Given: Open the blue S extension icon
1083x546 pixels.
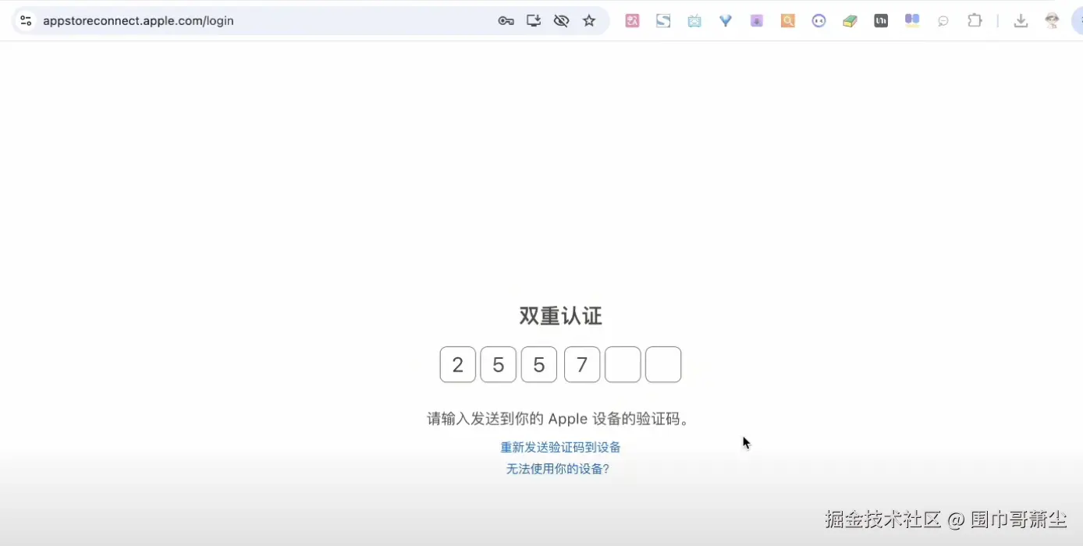Looking at the screenshot, I should [x=663, y=21].
